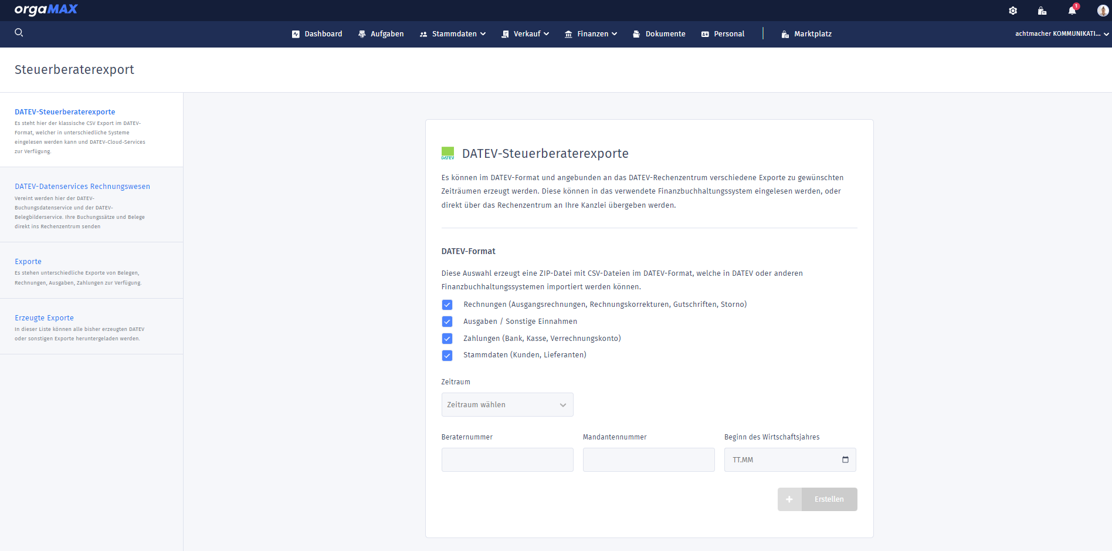1112x551 pixels.
Task: Go to the Dashboard
Action: coord(317,34)
